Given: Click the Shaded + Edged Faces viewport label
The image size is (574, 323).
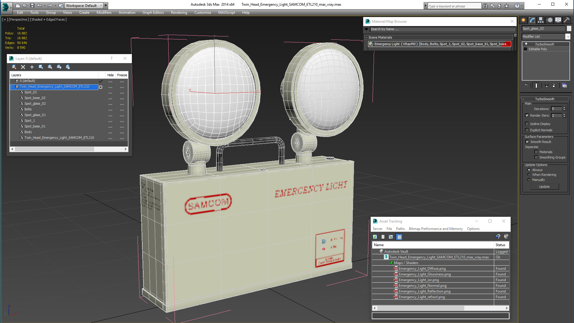Looking at the screenshot, I should (48, 19).
